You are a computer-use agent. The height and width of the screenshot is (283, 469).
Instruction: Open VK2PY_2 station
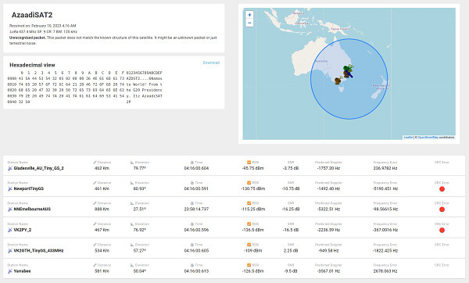[23, 230]
